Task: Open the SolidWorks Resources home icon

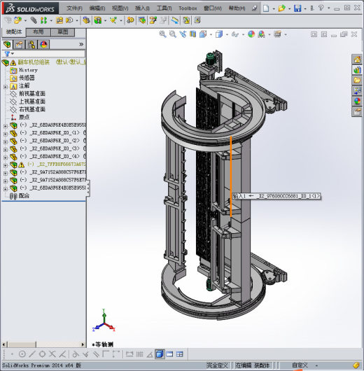Action: 357,59
